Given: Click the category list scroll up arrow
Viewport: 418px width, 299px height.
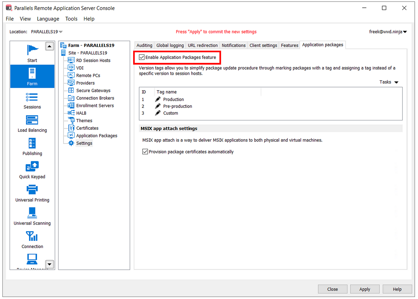Looking at the screenshot, I should [50, 46].
